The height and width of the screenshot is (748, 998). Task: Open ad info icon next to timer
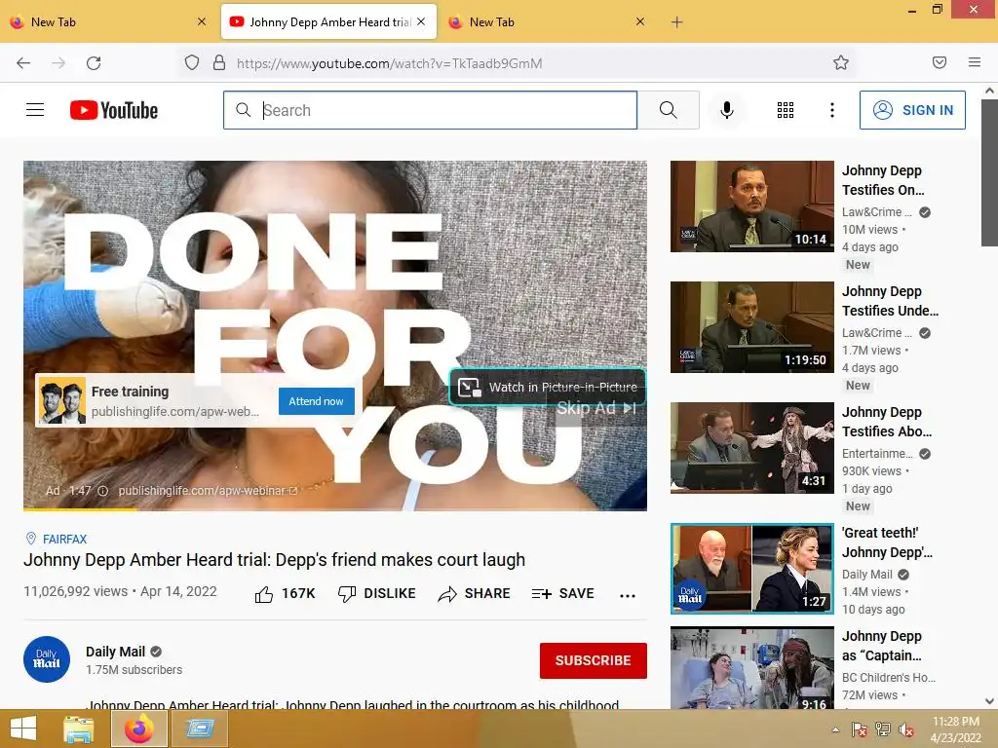tap(102, 491)
